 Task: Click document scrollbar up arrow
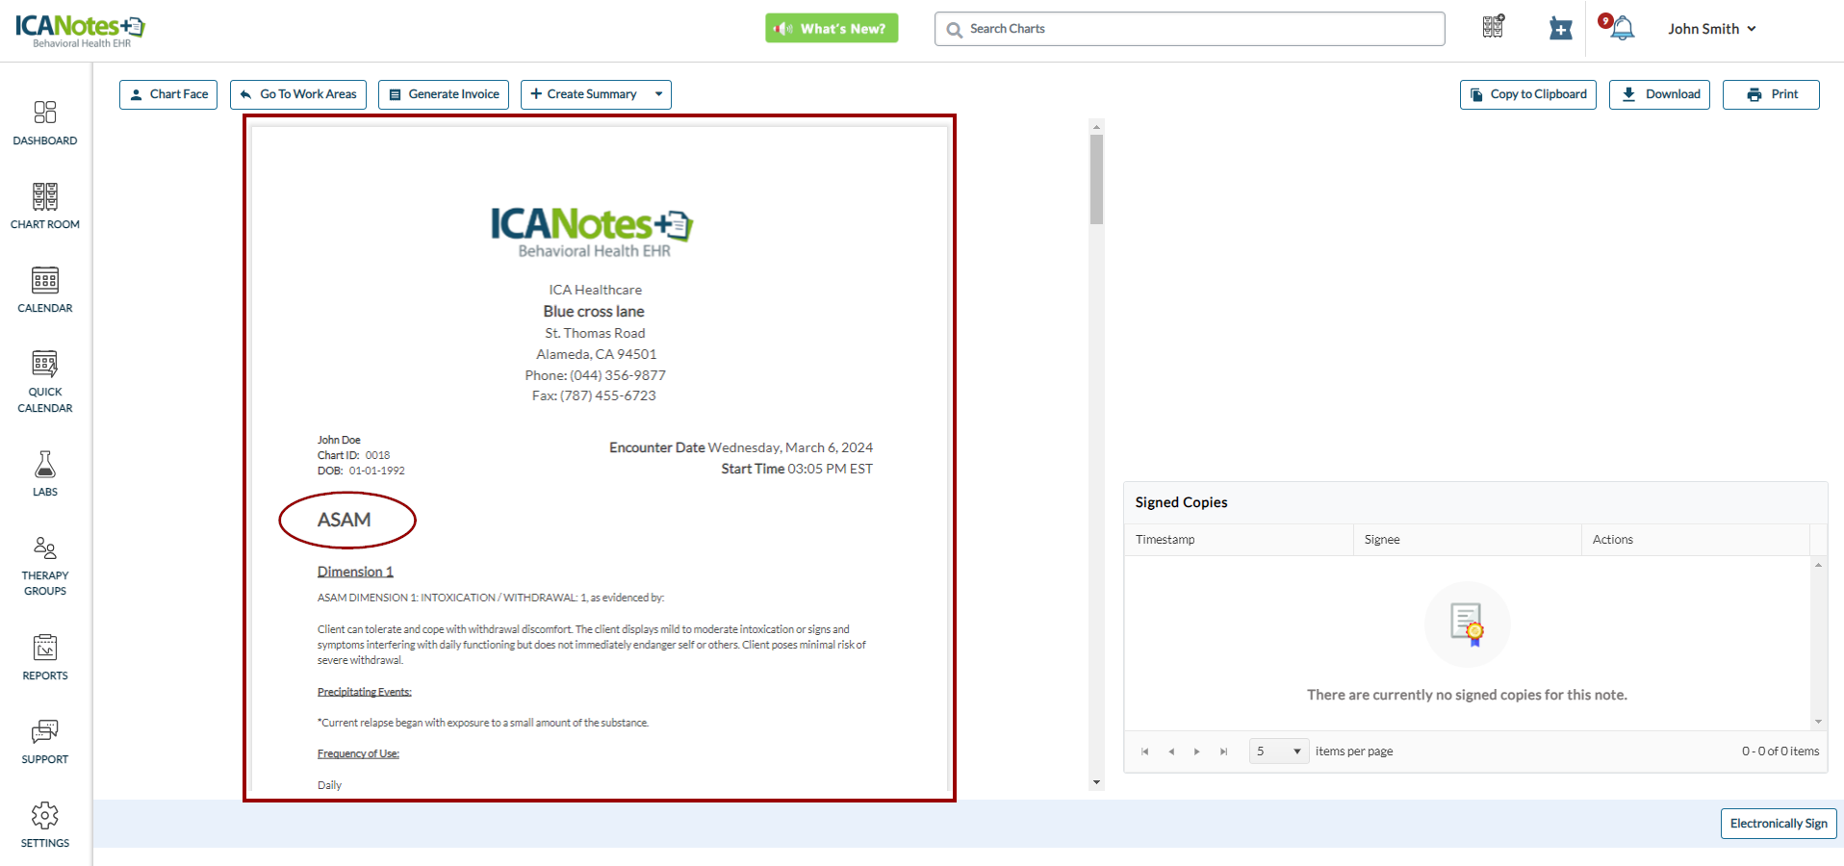pyautogui.click(x=1096, y=126)
